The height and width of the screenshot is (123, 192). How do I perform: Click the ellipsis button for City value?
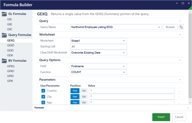(179, 97)
